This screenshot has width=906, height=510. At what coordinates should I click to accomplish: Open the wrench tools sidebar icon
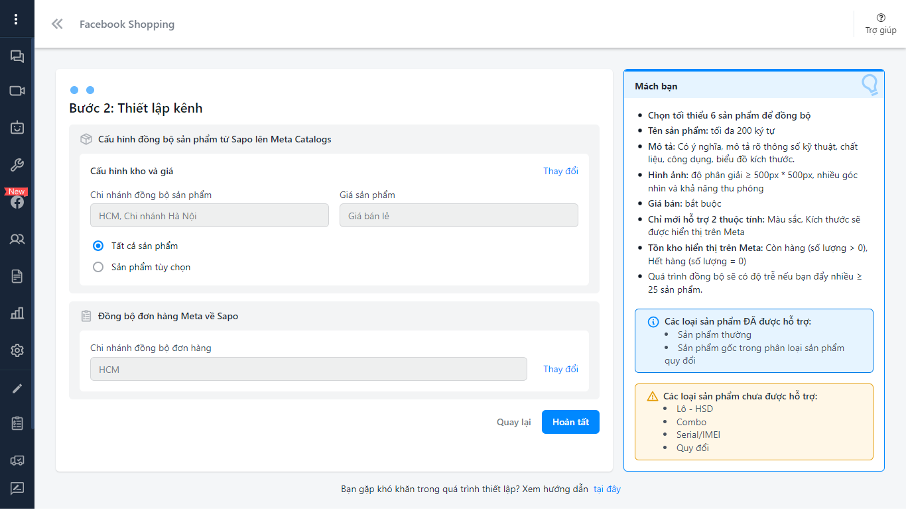coord(17,165)
